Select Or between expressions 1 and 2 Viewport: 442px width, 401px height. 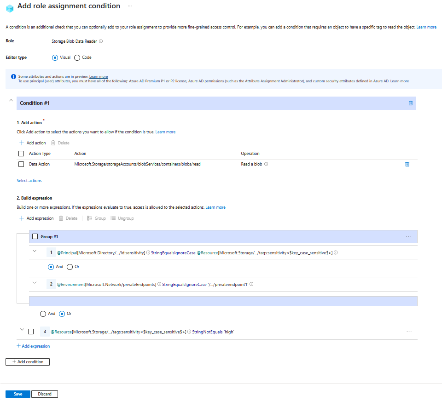[x=70, y=266]
